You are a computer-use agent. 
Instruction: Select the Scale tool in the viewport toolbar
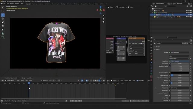point(3,22)
